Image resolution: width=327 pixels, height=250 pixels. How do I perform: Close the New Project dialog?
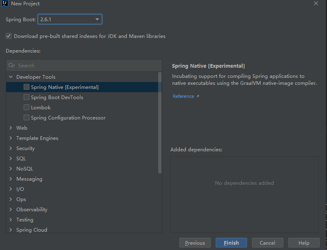click(316, 3)
